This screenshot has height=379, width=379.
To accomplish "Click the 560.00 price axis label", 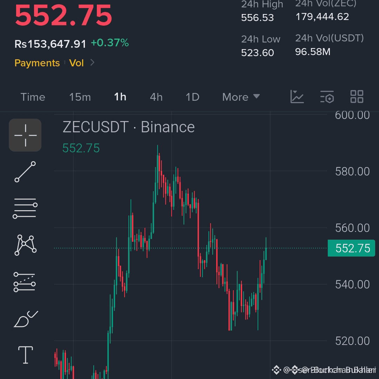I will click(352, 228).
